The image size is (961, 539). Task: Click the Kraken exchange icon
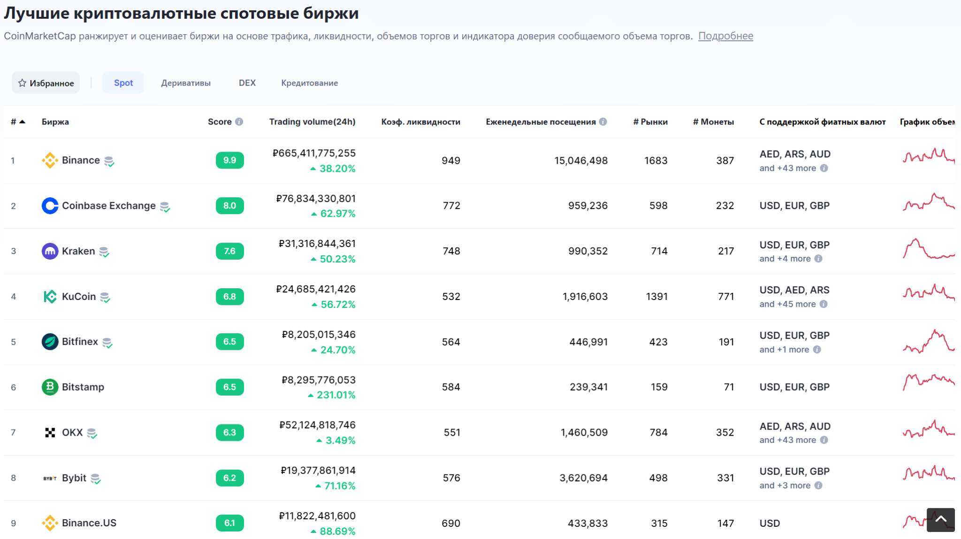point(51,251)
